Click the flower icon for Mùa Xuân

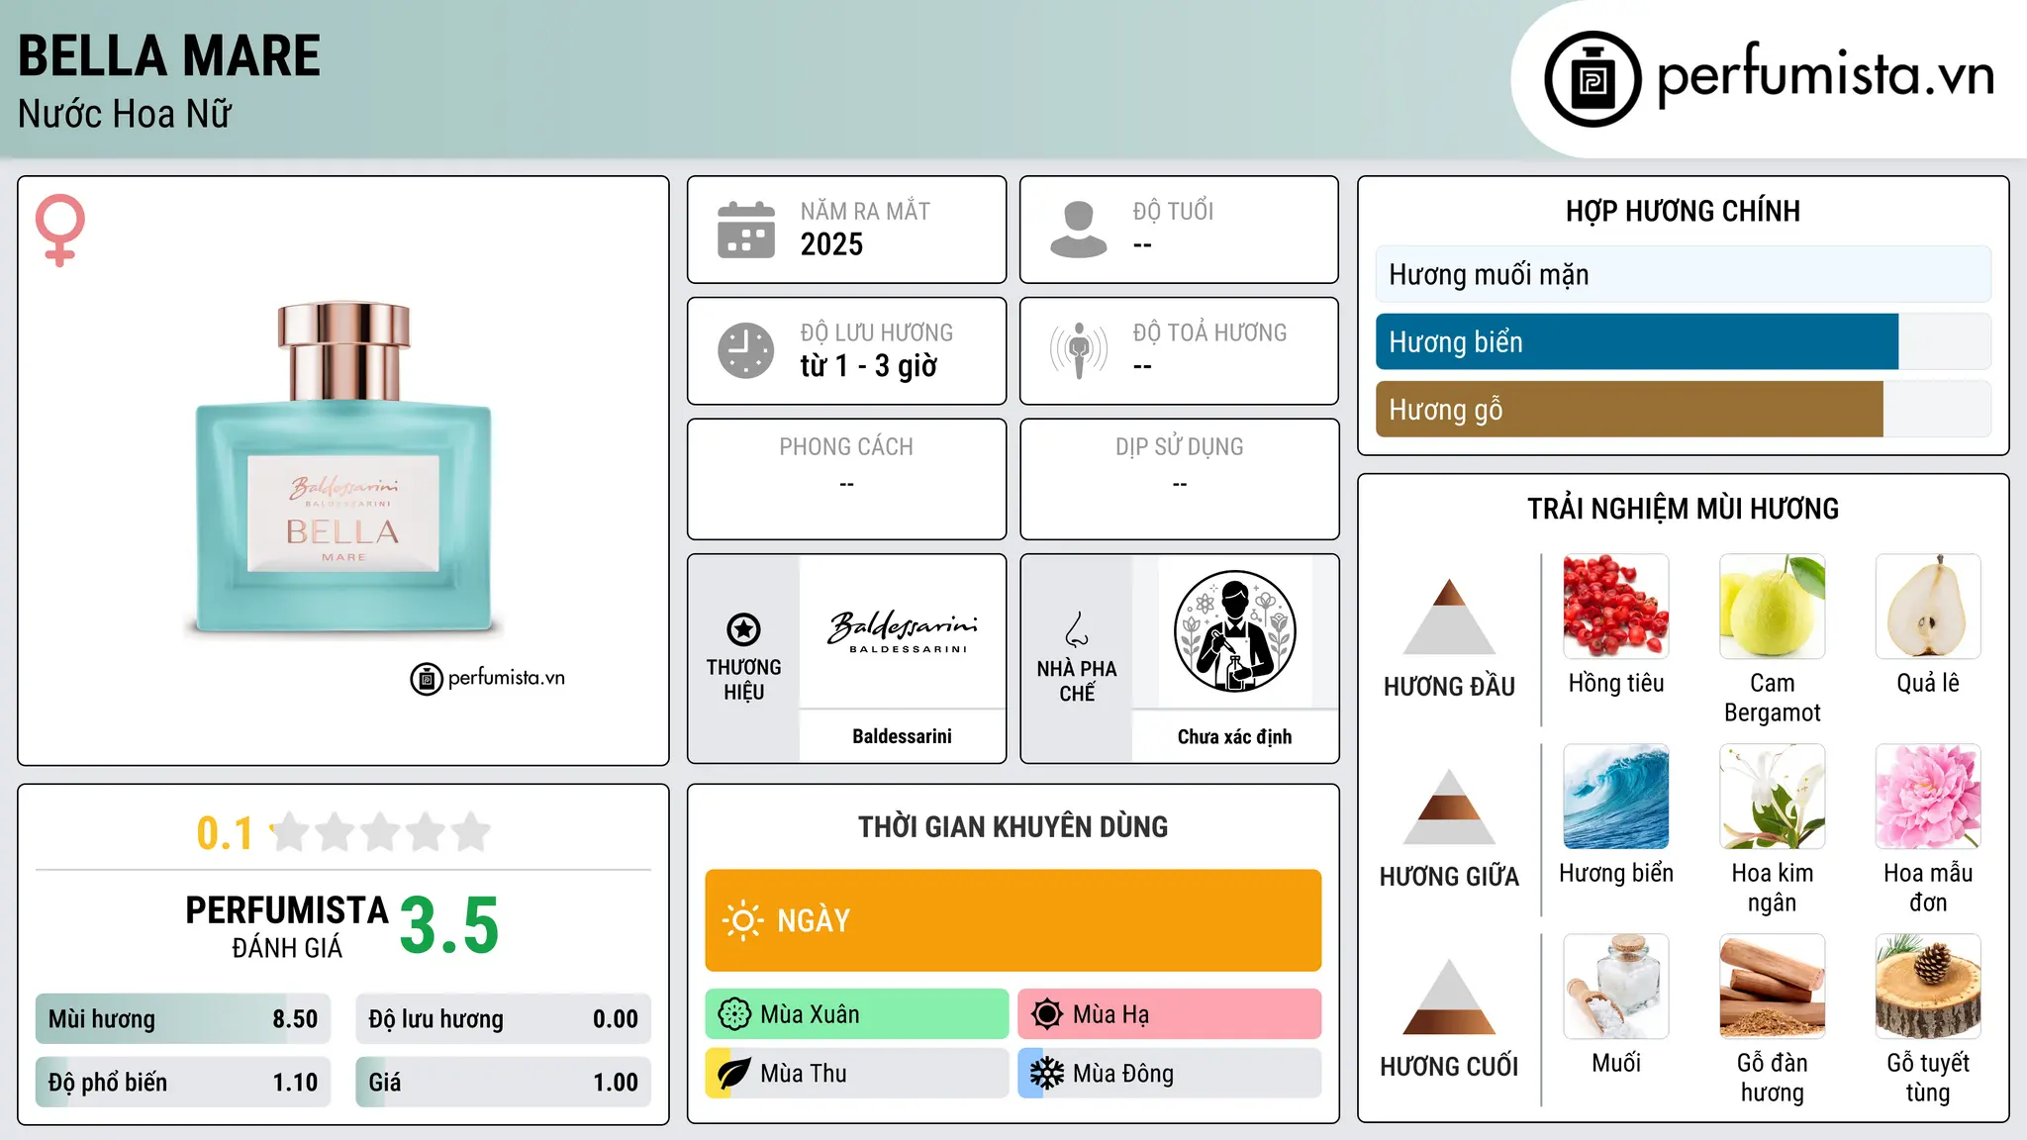pyautogui.click(x=734, y=1014)
